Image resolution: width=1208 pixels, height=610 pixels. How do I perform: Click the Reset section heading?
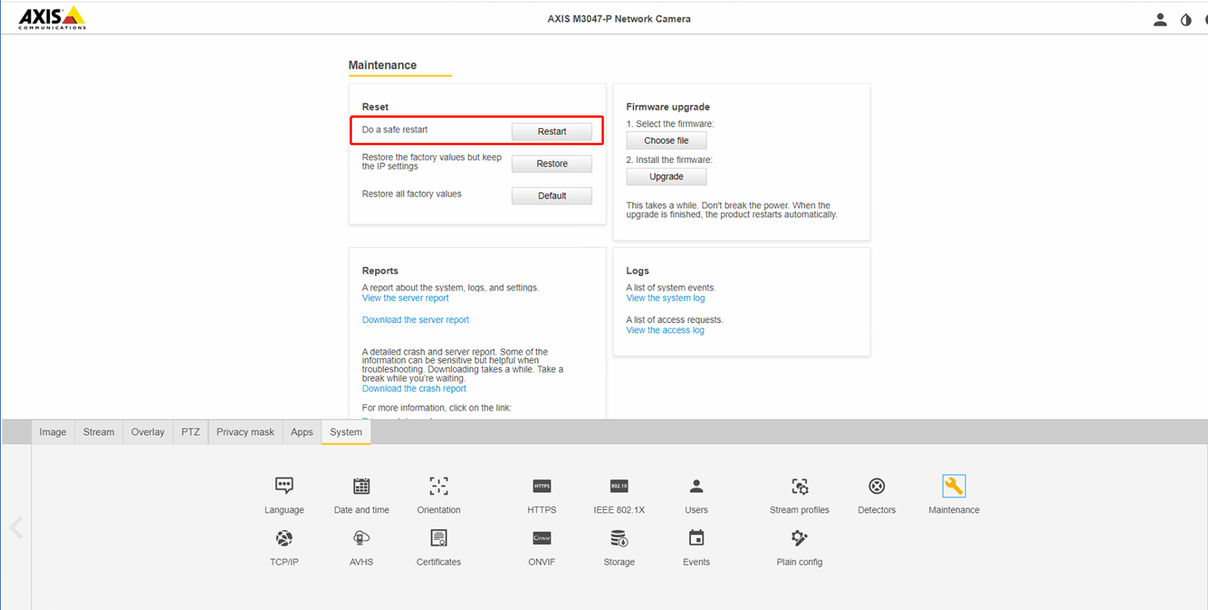(x=375, y=107)
